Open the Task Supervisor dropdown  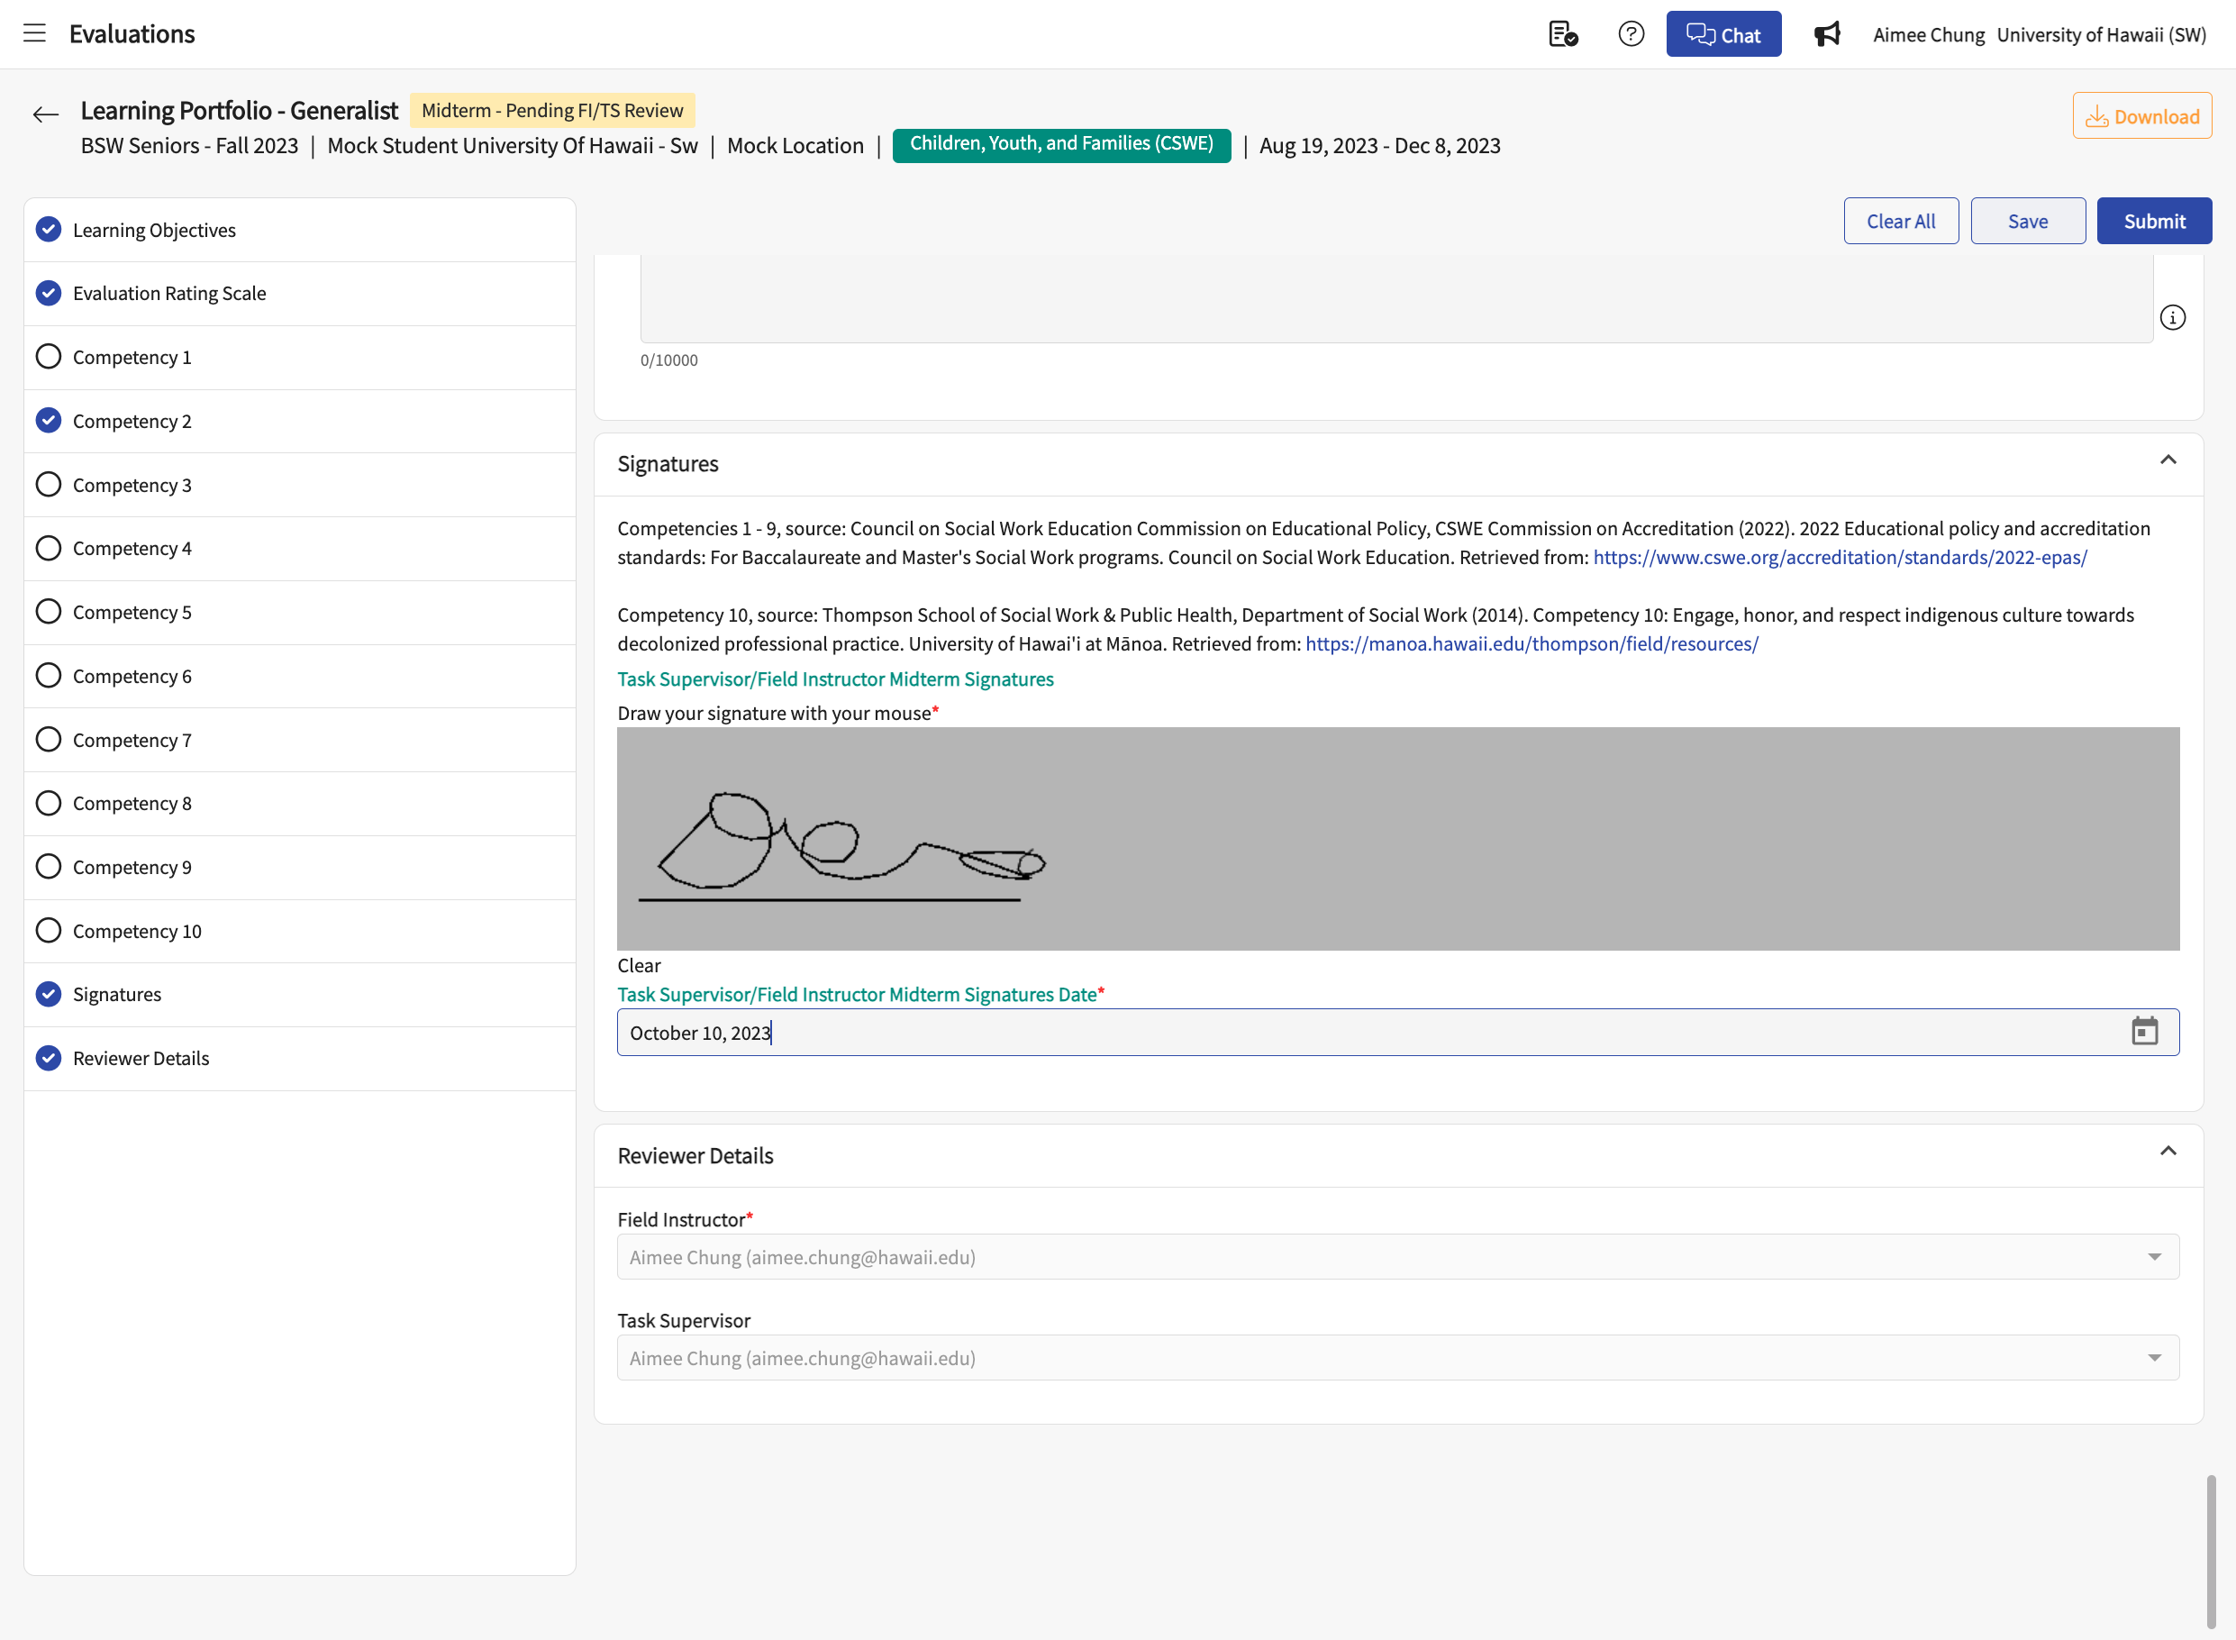click(1397, 1358)
